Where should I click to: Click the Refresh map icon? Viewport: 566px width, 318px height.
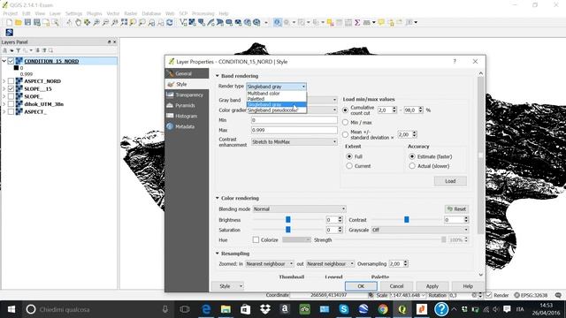(169, 22)
